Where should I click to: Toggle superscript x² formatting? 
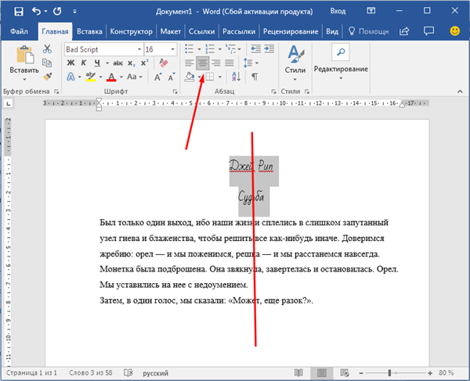[x=144, y=63]
